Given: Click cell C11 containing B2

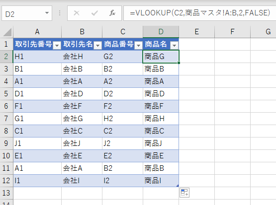Looking at the screenshot, I should (123, 168).
